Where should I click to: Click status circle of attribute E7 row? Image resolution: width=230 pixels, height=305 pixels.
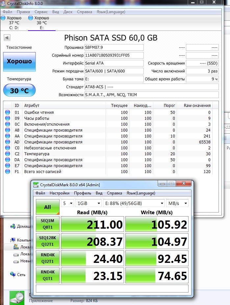click(8, 165)
